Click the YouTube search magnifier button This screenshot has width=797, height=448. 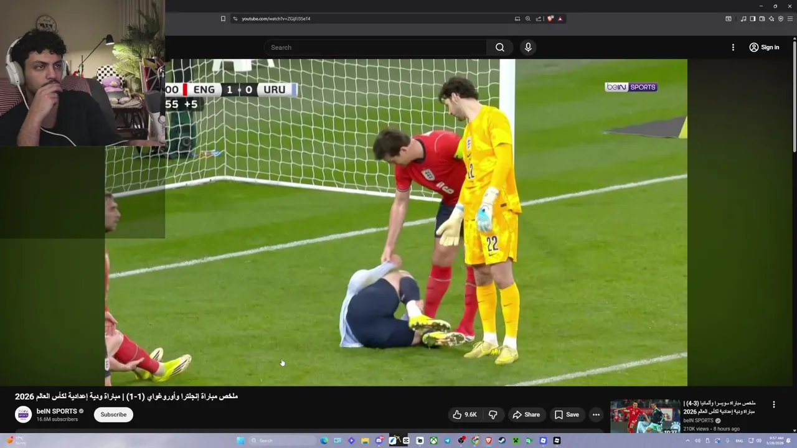[x=499, y=47]
